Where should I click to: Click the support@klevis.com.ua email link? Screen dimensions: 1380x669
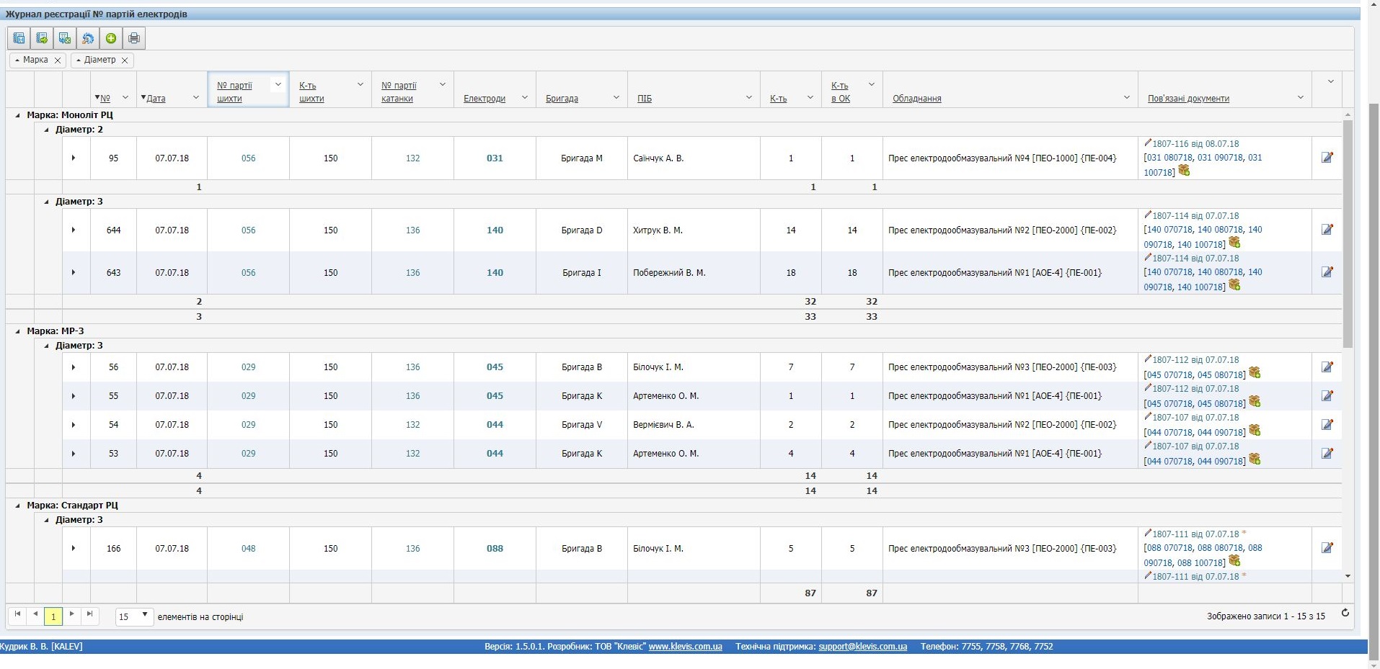[862, 647]
